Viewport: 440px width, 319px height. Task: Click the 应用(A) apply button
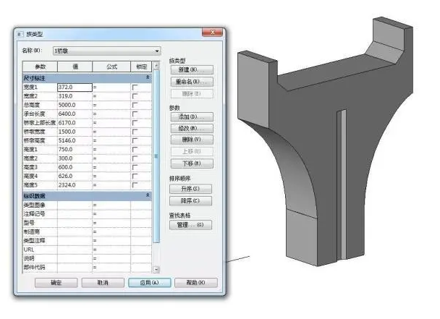[149, 283]
